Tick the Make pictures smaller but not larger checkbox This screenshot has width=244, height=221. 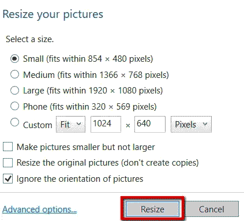click(x=7, y=147)
